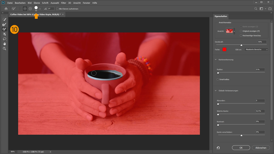Click the Photoshop logo icon

[3, 3]
